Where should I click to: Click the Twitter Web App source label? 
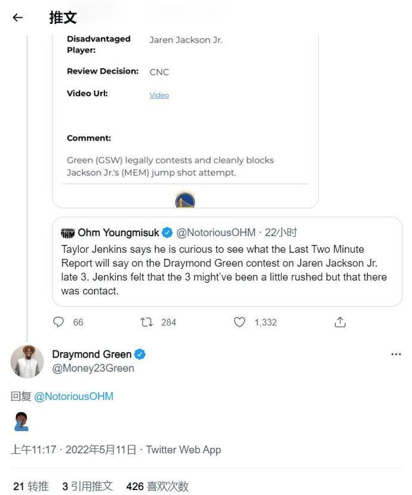point(183,450)
